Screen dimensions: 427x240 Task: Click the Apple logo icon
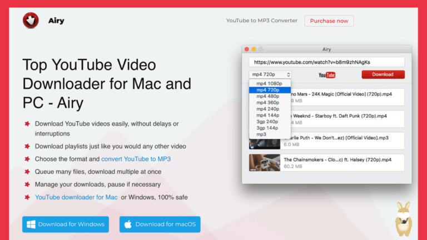[x=128, y=224]
